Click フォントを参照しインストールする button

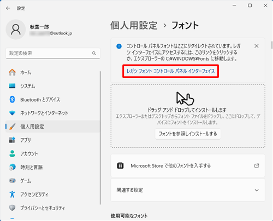(188, 134)
